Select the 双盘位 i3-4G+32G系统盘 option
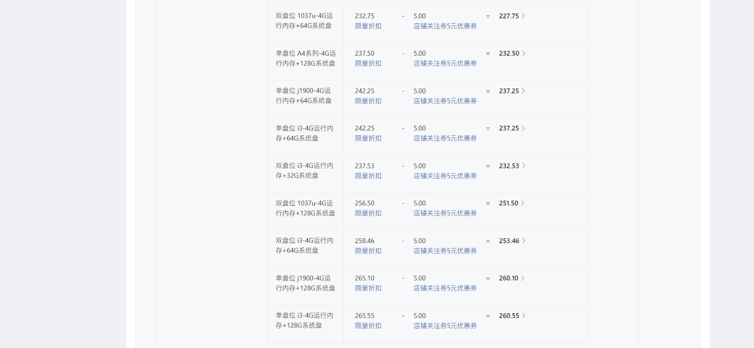Viewport: 754px width, 348px height. (304, 171)
